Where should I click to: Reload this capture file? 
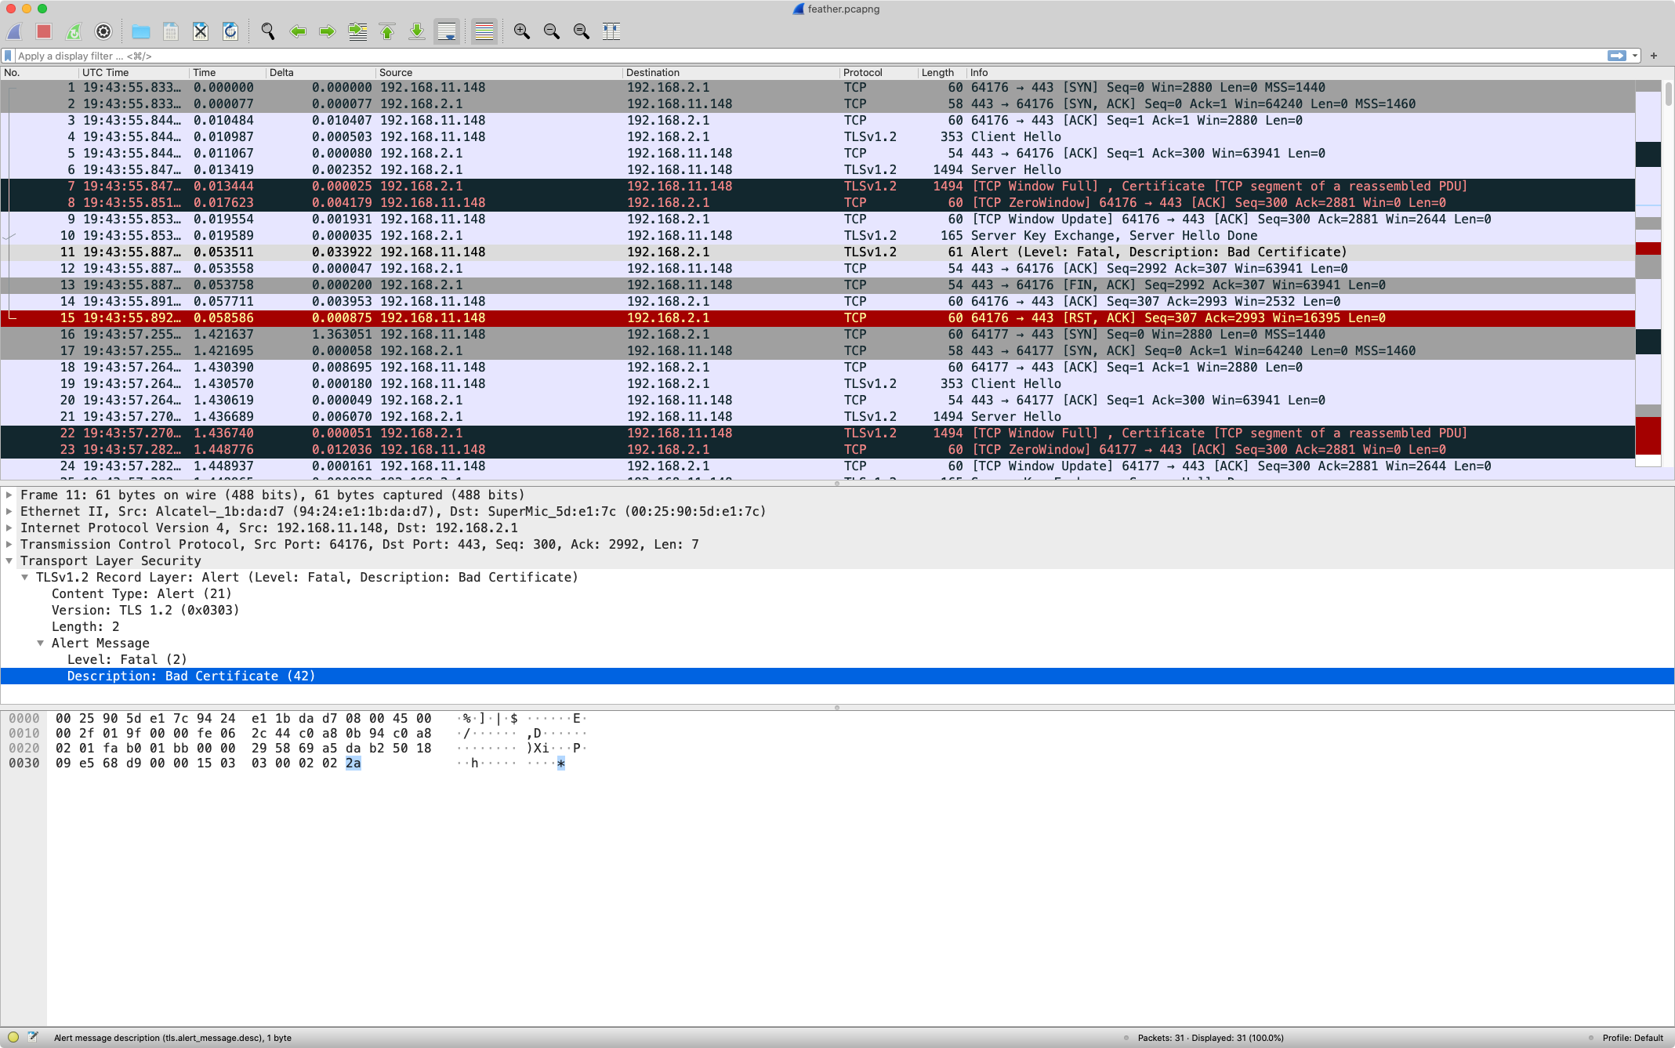point(230,31)
